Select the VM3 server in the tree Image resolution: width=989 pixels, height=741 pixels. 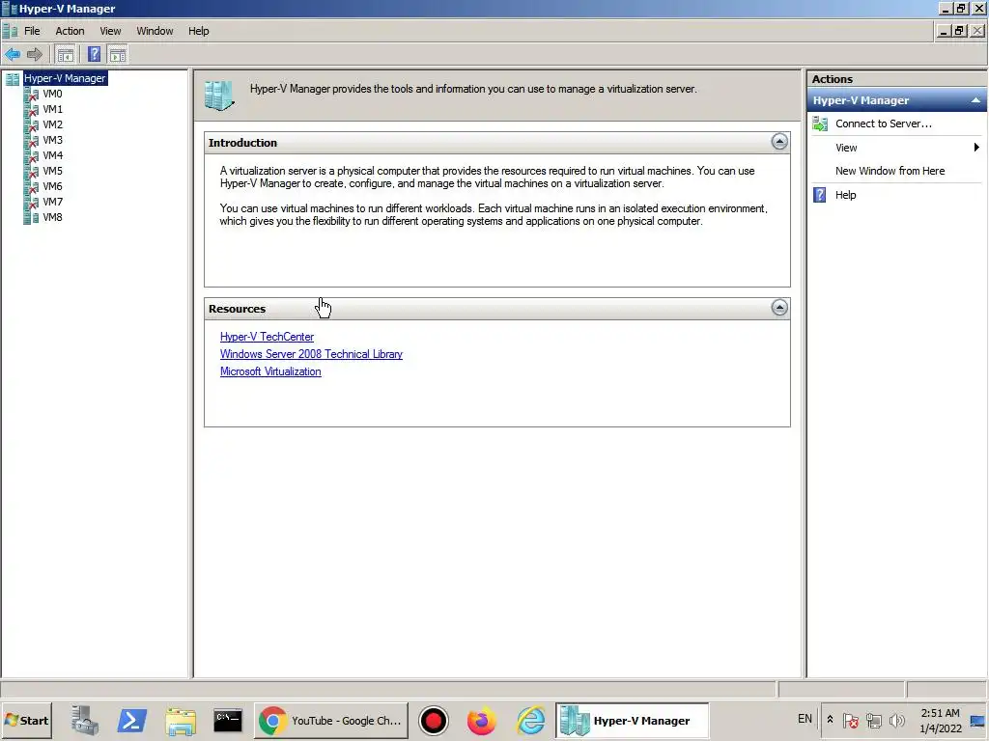[x=52, y=140]
